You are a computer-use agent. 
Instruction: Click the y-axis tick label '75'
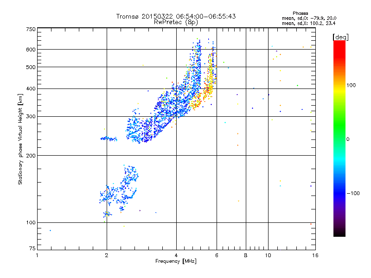pyautogui.click(x=32, y=248)
